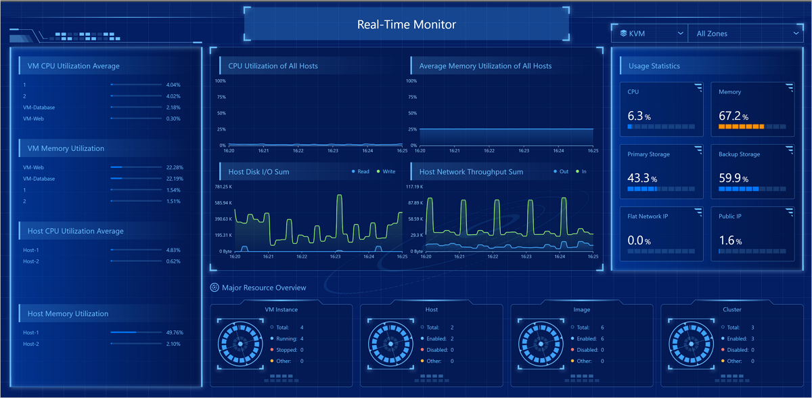The height and width of the screenshot is (398, 812).
Task: Click the Real-Time Monitor title
Action: coord(406,24)
